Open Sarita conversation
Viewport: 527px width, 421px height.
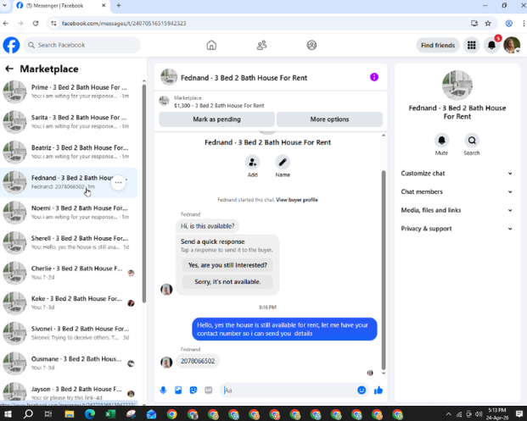(69, 122)
